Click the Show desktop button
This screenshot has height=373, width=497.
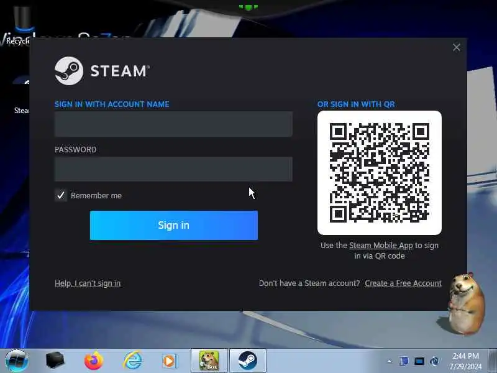[493, 361]
